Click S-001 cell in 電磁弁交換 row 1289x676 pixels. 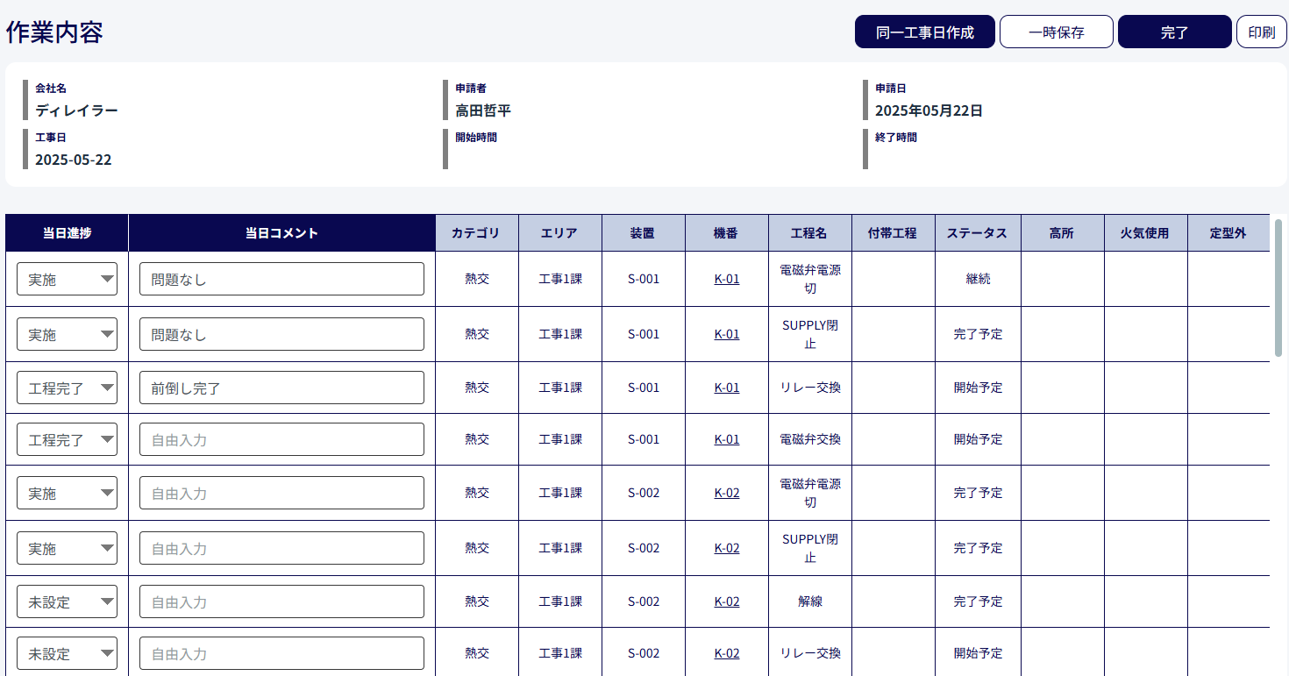(643, 439)
